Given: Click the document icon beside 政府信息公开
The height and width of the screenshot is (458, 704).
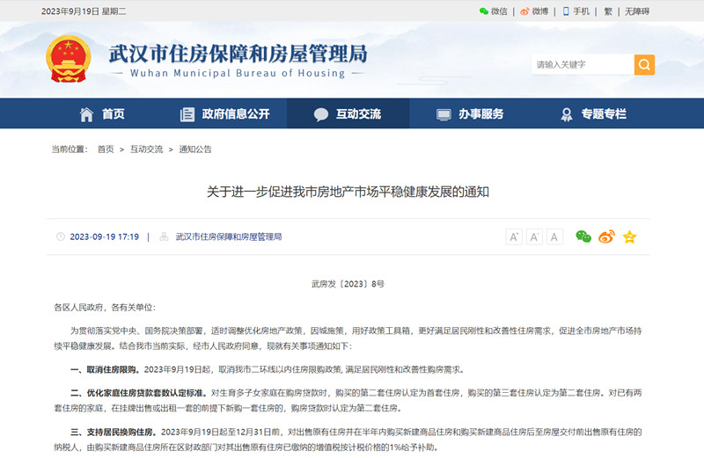Looking at the screenshot, I should pyautogui.click(x=187, y=114).
